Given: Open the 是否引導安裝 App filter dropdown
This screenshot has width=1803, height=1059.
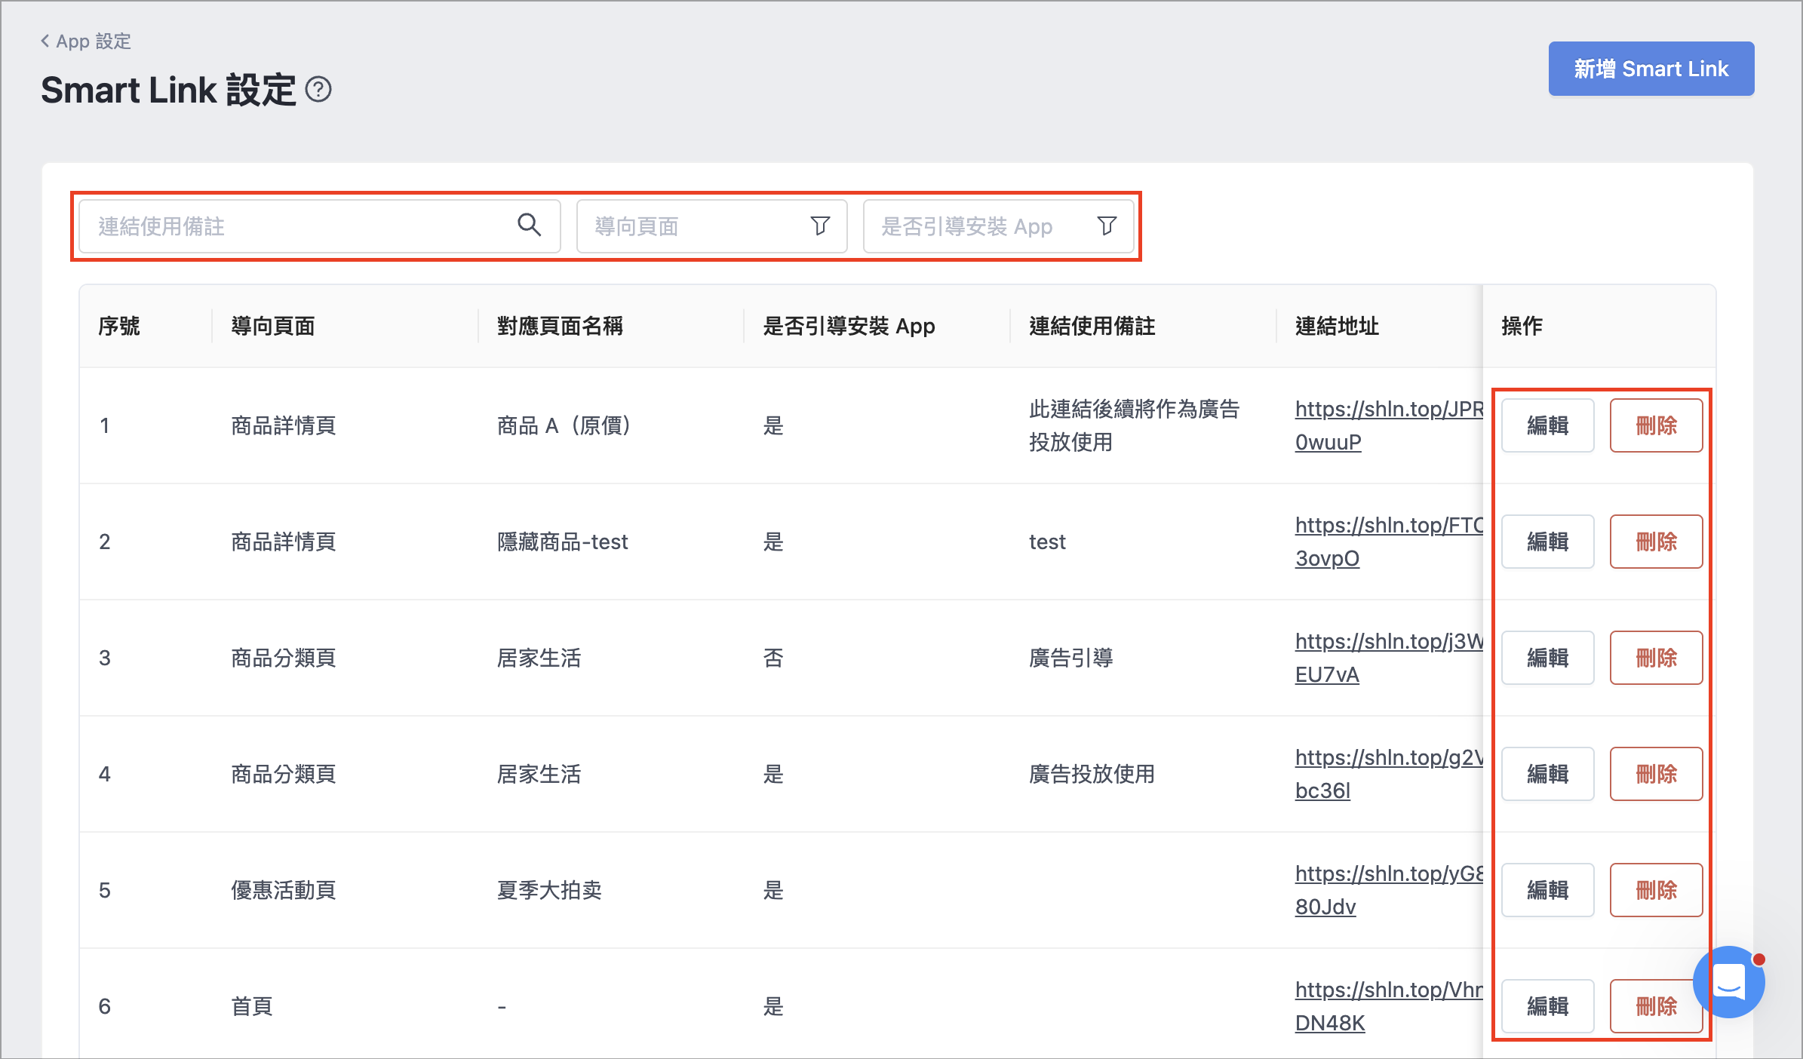Looking at the screenshot, I should (998, 226).
